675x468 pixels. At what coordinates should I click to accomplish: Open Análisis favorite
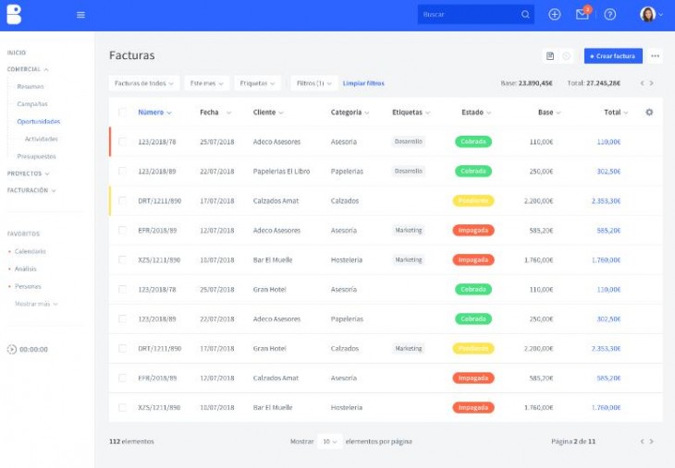click(25, 269)
